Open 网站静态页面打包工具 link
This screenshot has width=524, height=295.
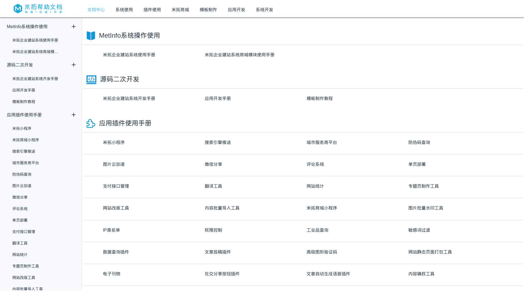pos(430,252)
